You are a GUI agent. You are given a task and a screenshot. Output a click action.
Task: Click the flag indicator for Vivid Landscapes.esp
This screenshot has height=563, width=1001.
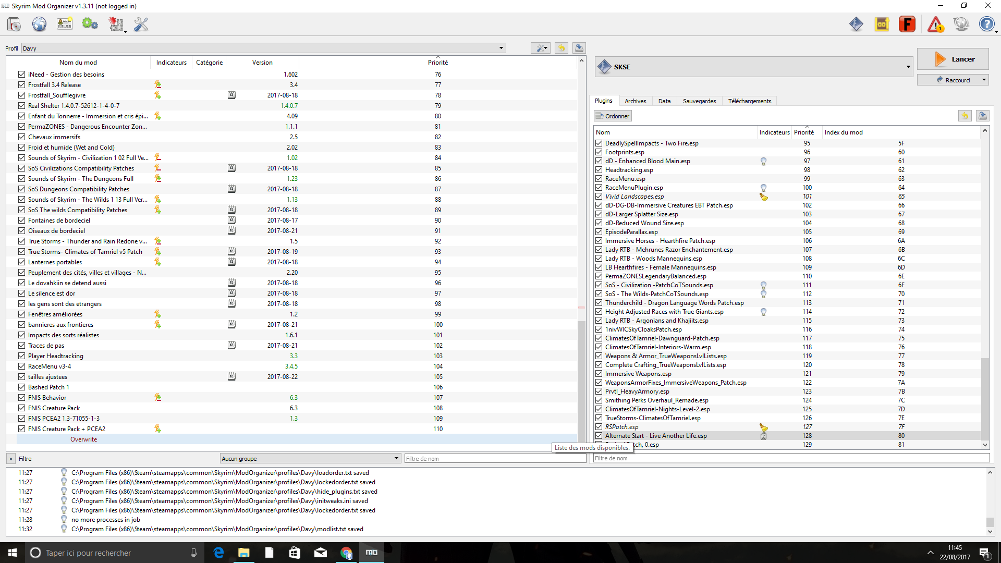764,197
